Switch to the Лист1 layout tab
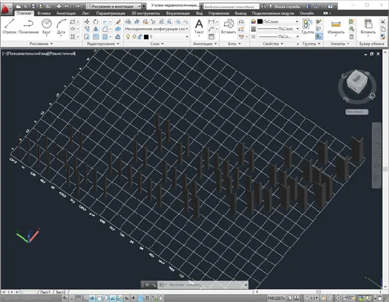389x302 pixels. 45,292
